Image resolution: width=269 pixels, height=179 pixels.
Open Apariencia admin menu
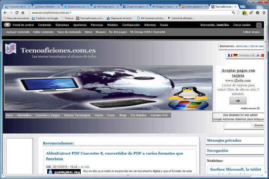[x=80, y=25]
